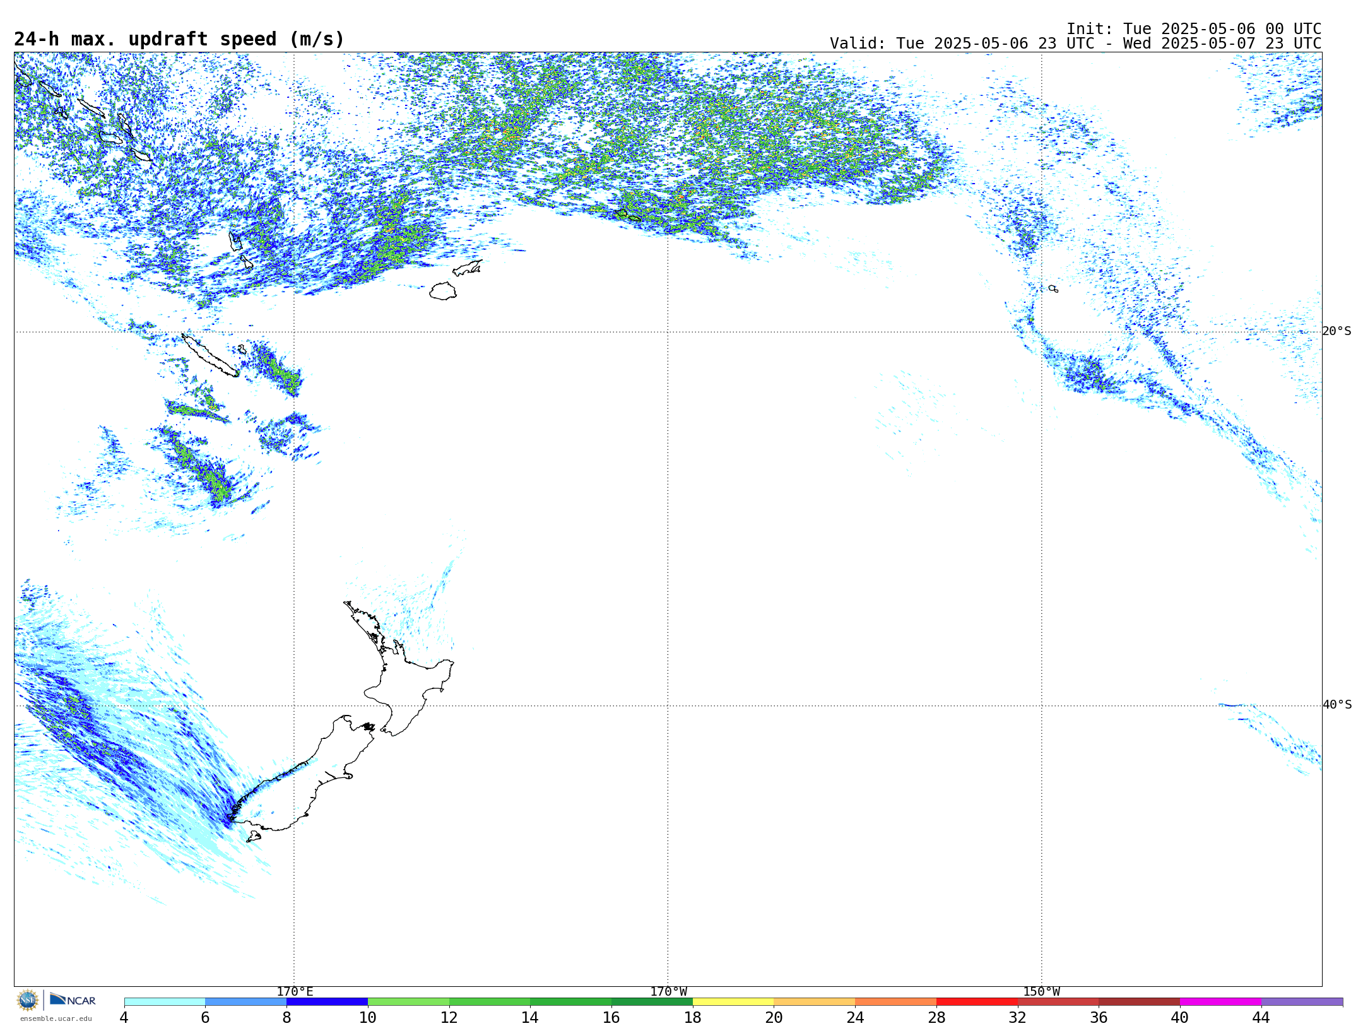Click the dark red 36-40 colorbar segment

point(1140,1002)
